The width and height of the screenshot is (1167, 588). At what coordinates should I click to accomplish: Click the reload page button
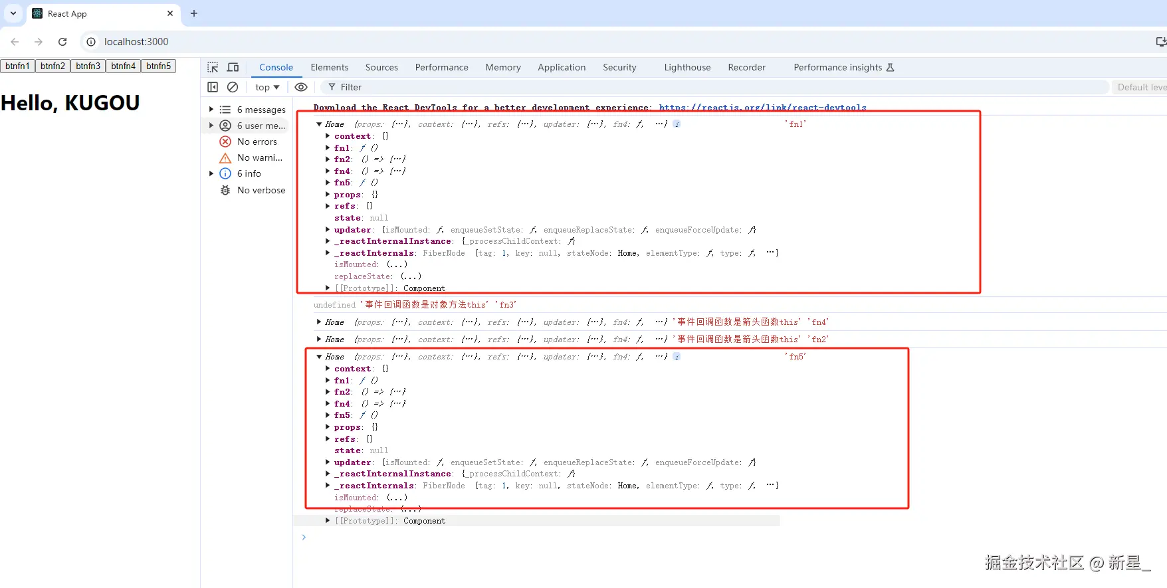tap(62, 41)
